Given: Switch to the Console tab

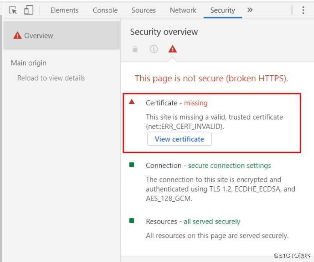Looking at the screenshot, I should click(x=105, y=10).
